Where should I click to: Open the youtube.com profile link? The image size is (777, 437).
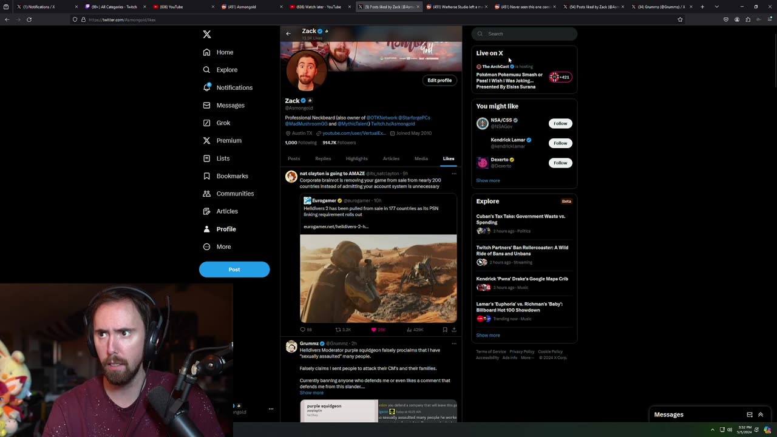354,133
